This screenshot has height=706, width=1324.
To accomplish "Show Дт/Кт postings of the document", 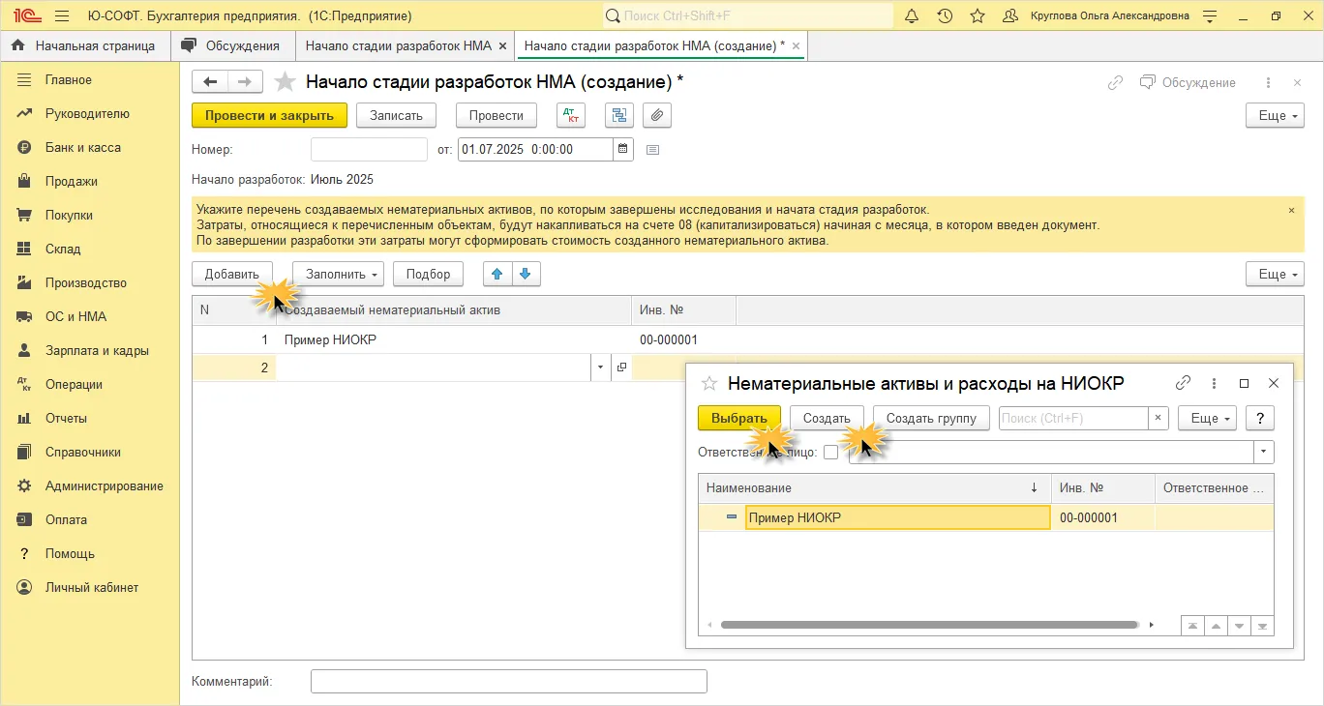I will click(572, 115).
